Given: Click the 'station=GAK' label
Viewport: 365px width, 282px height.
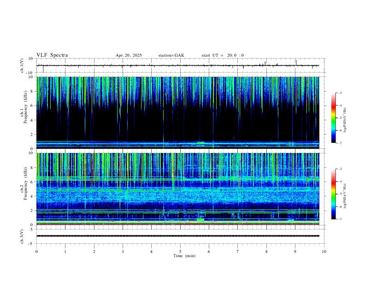Looking at the screenshot, I should pos(171,55).
